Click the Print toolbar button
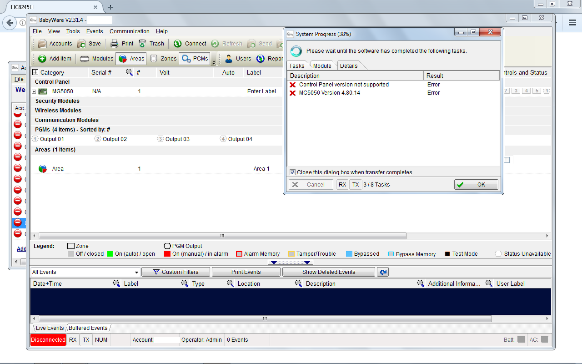The height and width of the screenshot is (364, 582). coord(122,44)
